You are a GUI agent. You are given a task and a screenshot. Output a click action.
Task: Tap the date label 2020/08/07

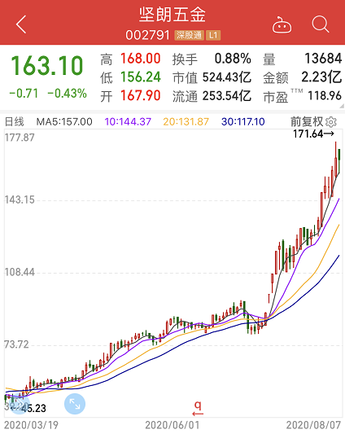coord(313,425)
